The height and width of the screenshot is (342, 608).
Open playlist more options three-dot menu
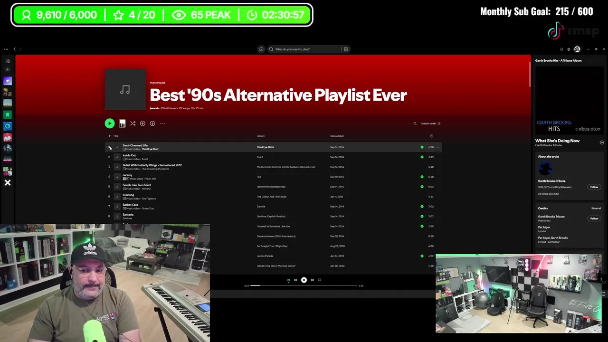pos(162,123)
